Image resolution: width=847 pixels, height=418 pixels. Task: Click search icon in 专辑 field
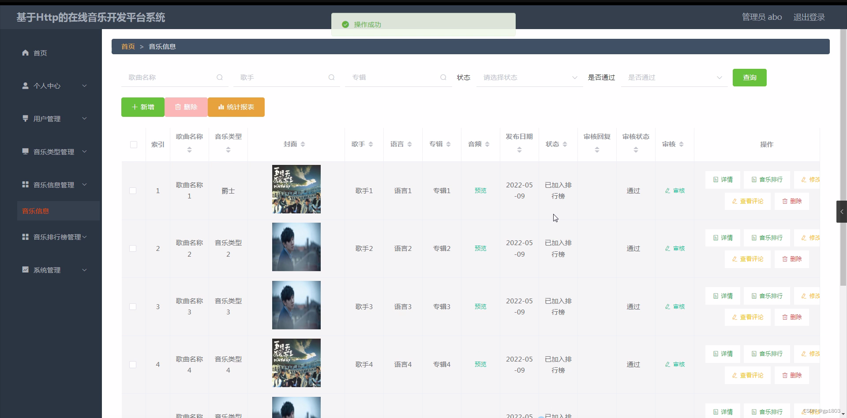(x=443, y=78)
